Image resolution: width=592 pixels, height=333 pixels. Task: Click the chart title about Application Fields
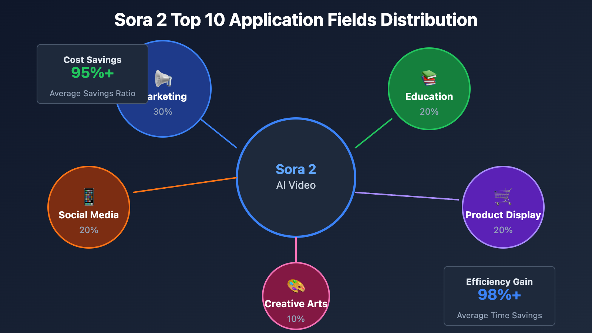[296, 20]
